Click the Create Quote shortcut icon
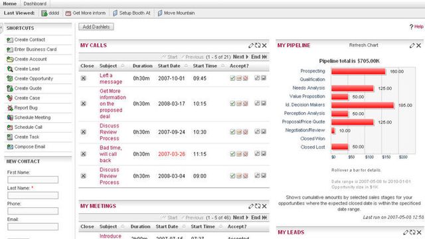 10,88
